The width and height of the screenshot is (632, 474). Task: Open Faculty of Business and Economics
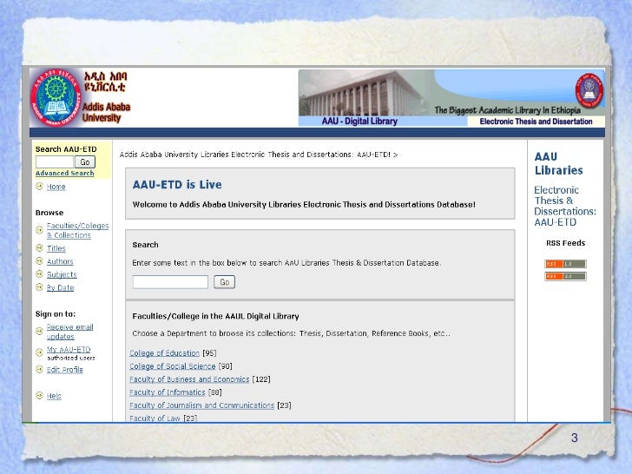click(x=189, y=379)
